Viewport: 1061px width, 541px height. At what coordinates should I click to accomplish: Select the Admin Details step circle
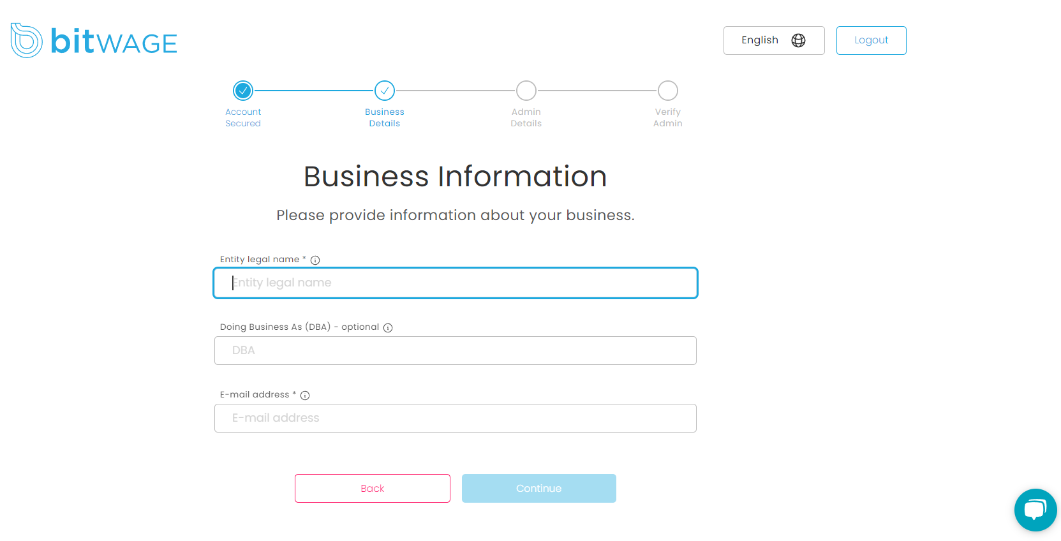click(526, 91)
